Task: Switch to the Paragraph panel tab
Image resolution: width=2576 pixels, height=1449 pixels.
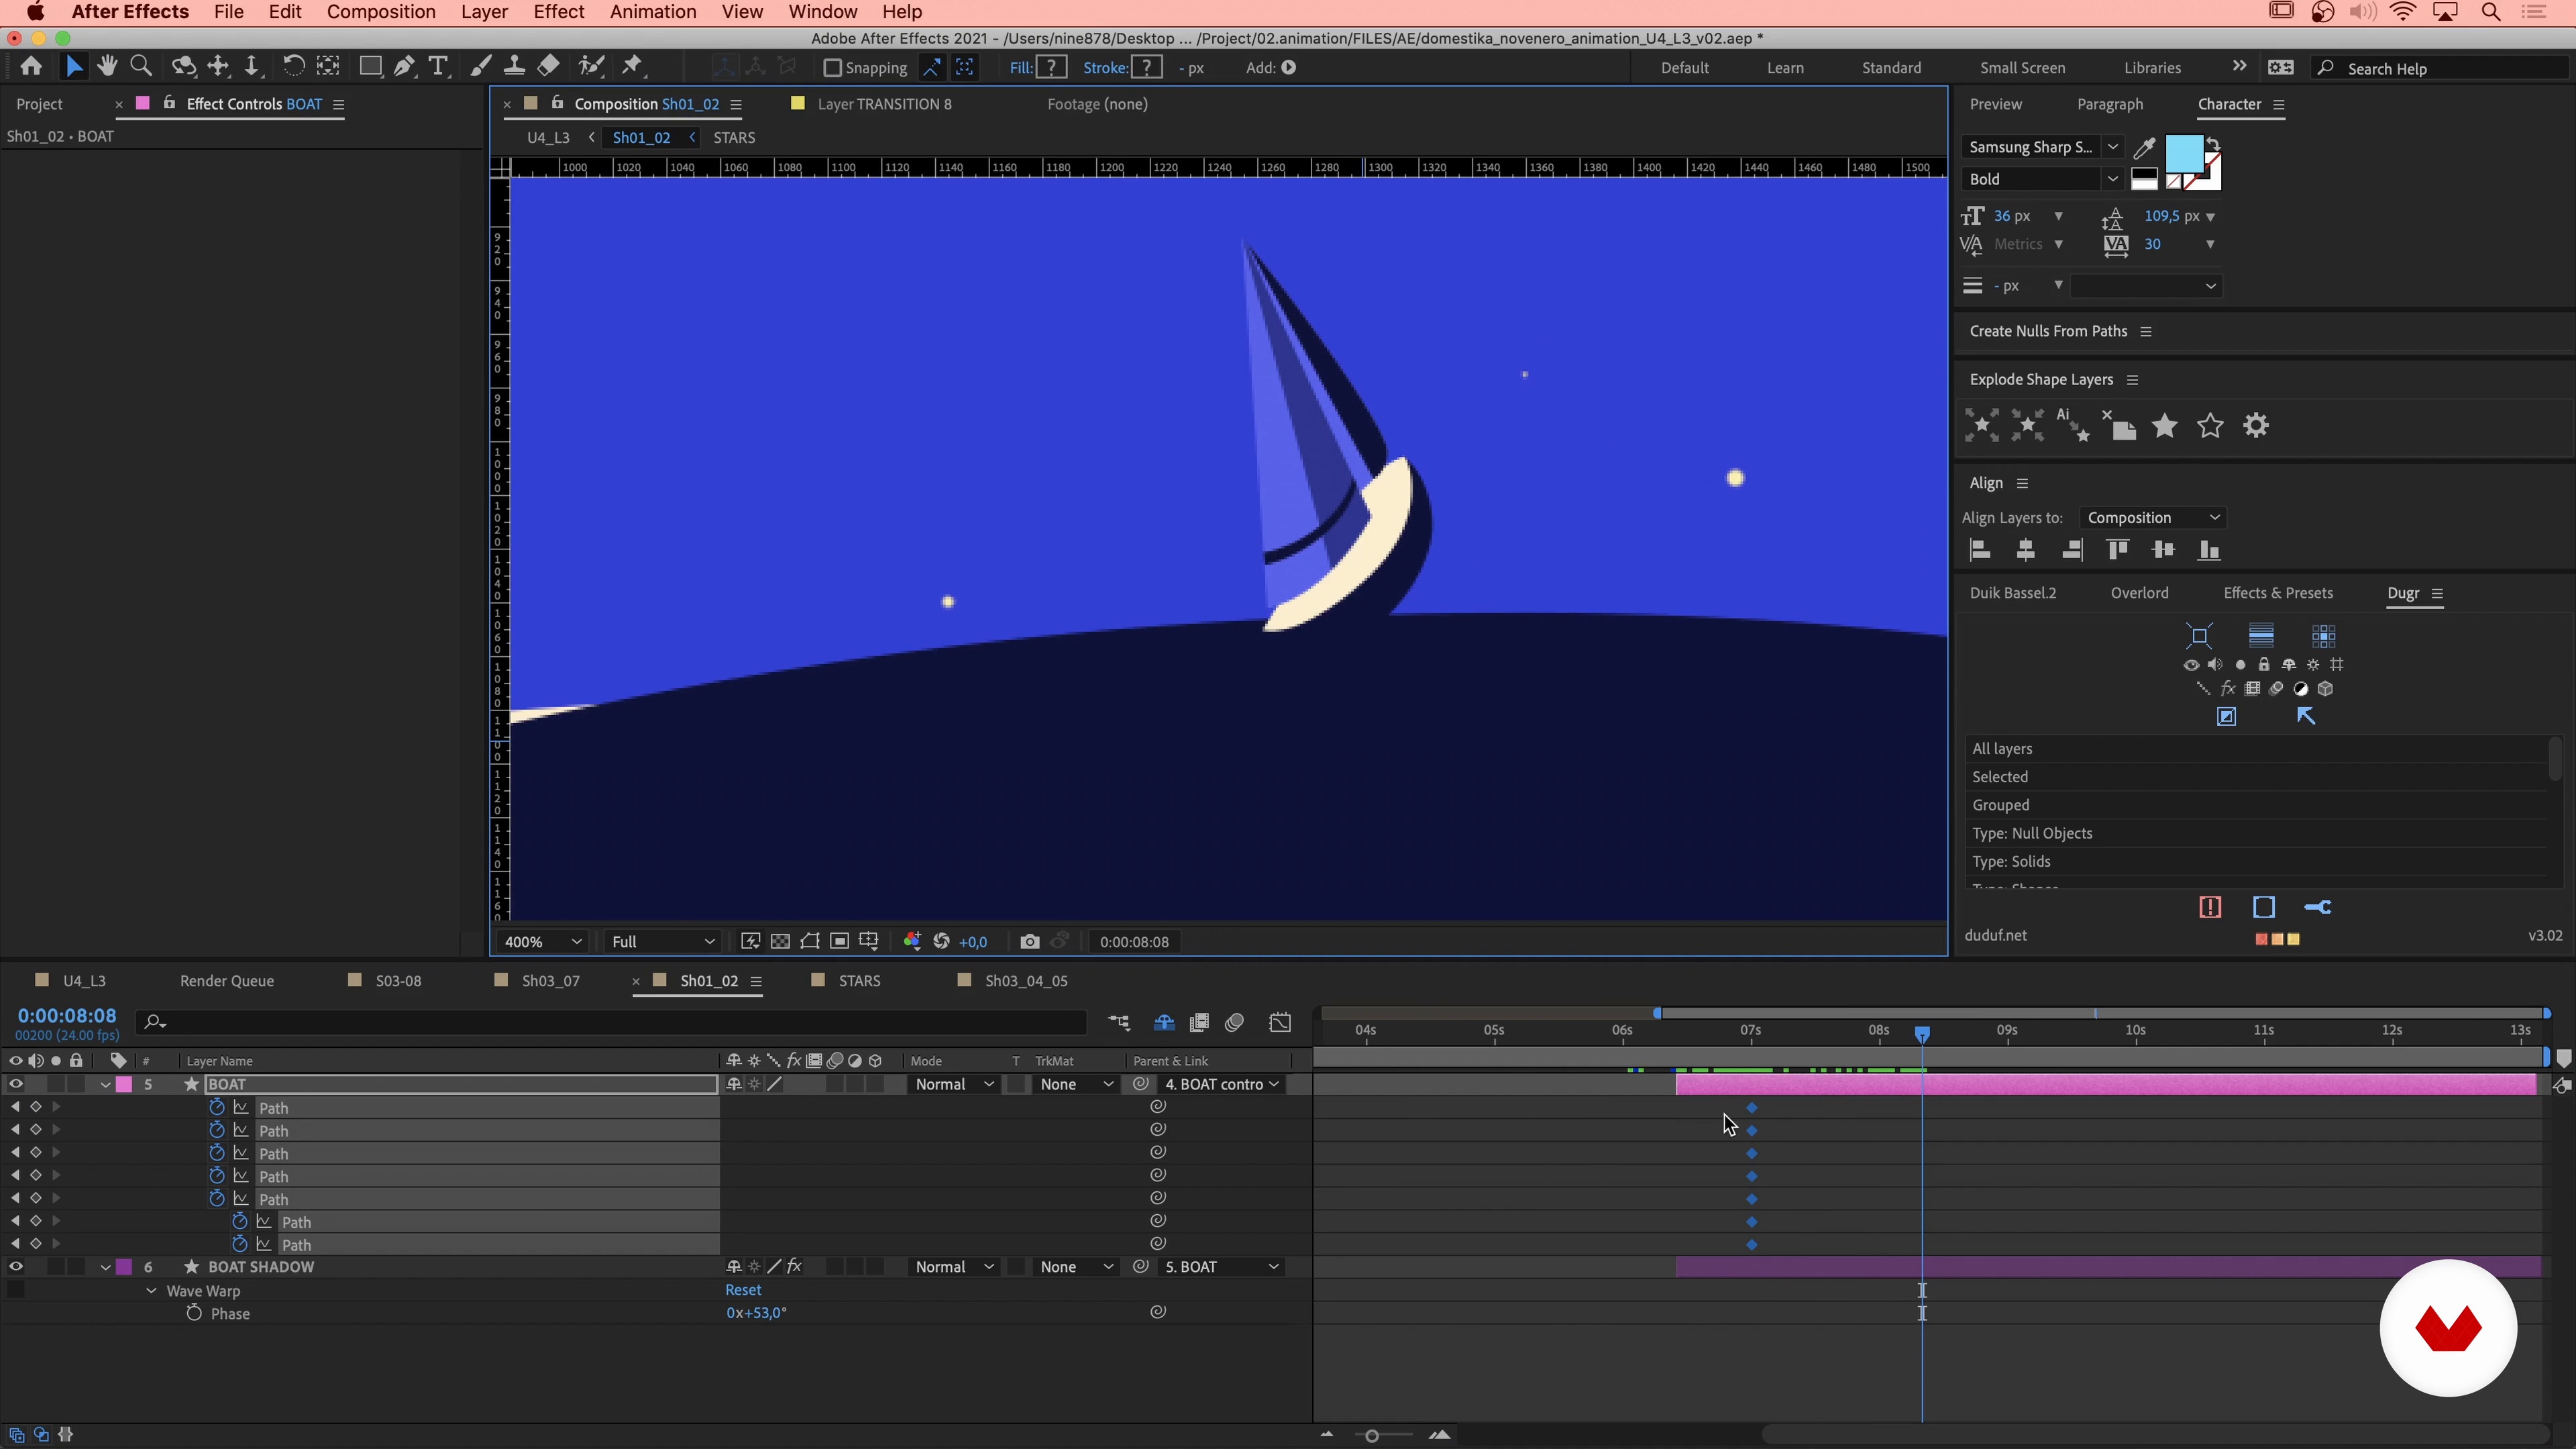Action: [2110, 104]
